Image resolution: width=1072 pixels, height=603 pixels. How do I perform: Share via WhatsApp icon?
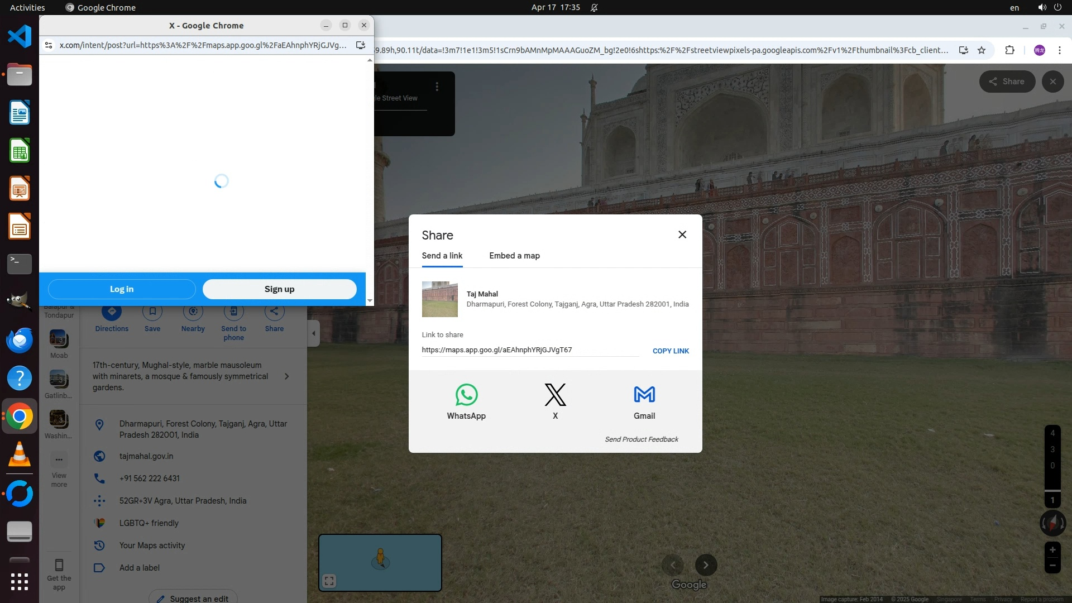tap(466, 395)
